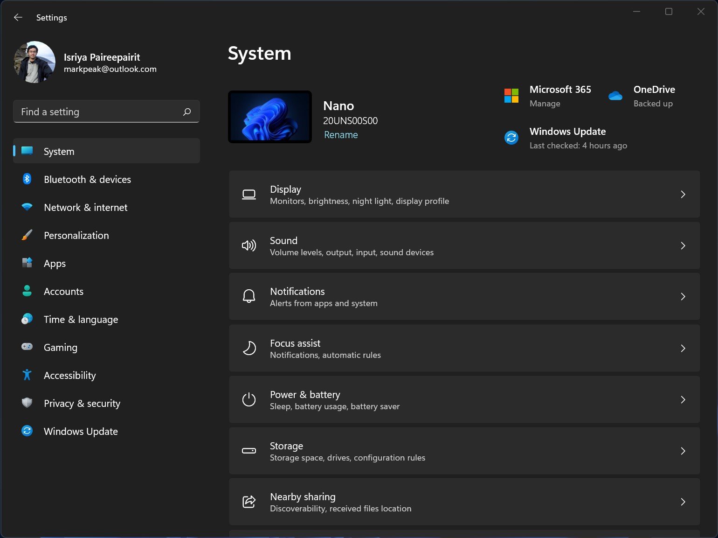The image size is (718, 538).
Task: Click 'Volume levels, output, input, sound devices'
Action: 352,252
